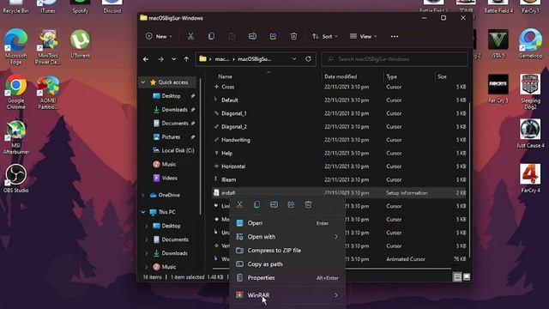Choose Open in context menu

coord(287,223)
